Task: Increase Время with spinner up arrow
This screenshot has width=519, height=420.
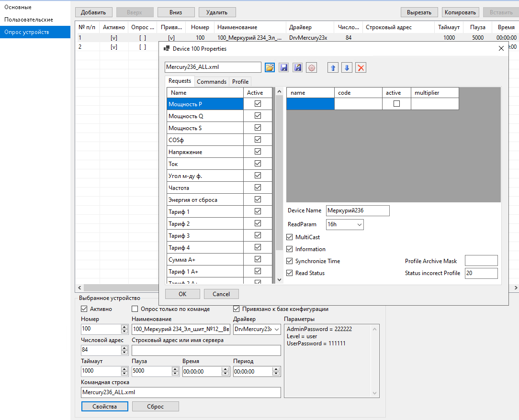Action: tap(226, 369)
